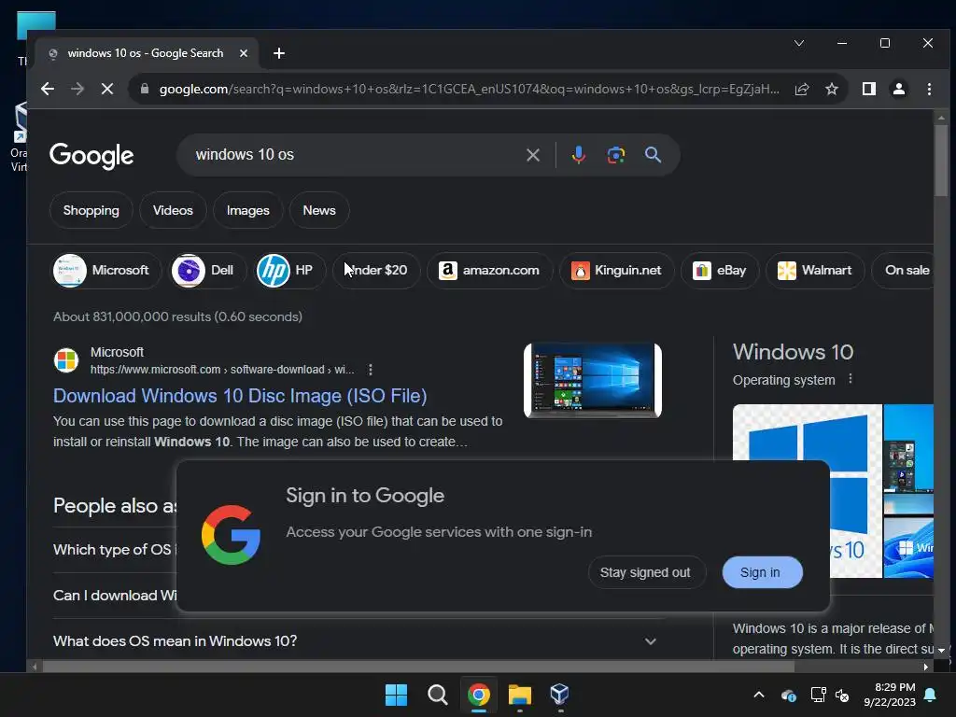Screen dimensions: 956x717
Task: Switch to the Images results tab
Action: pos(248,210)
